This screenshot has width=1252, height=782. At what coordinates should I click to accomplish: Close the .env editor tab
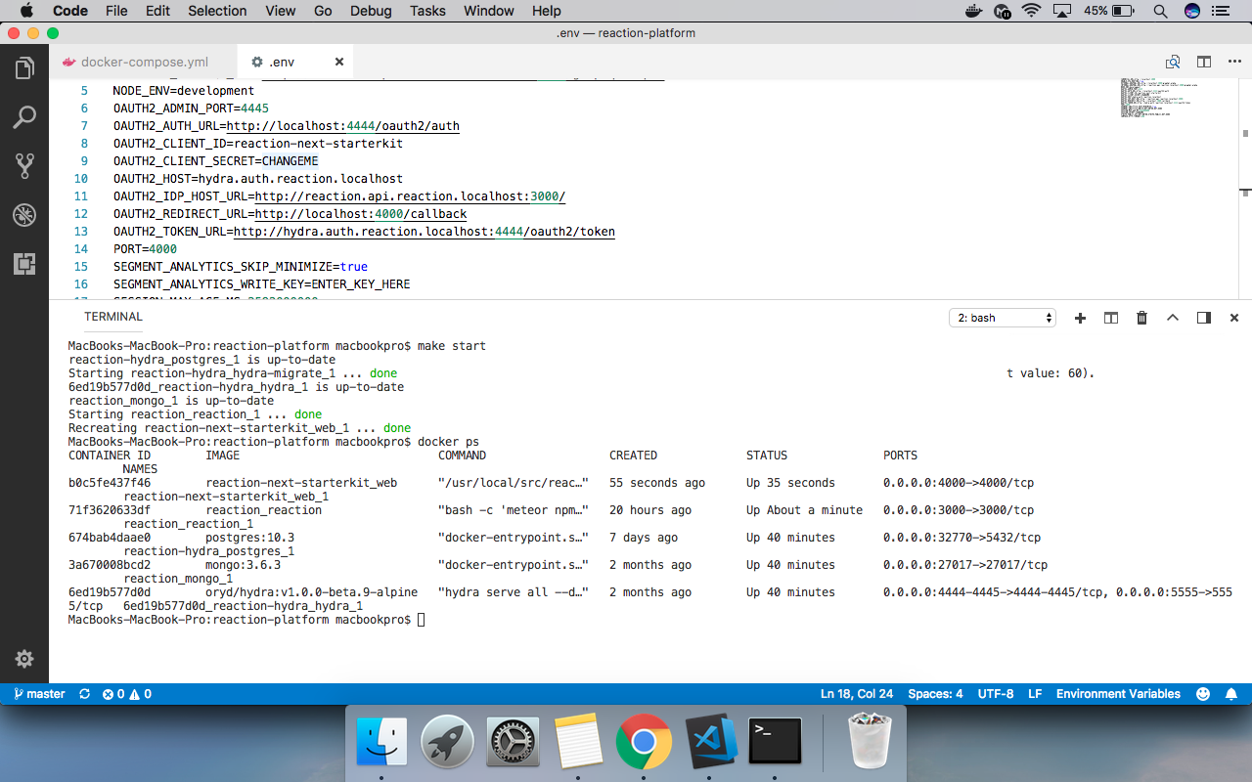339,62
